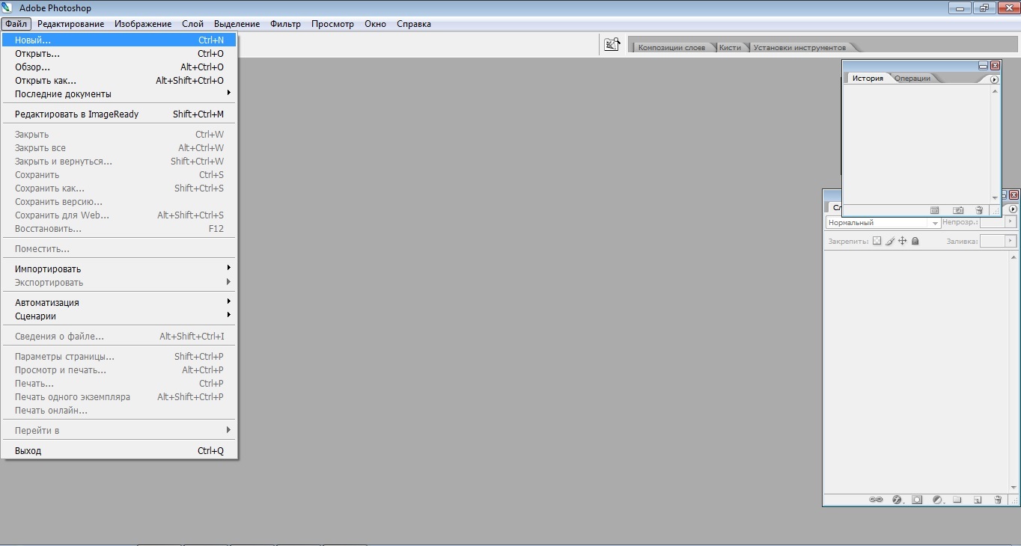Open the Нормальный blend mode dropdown
This screenshot has height=546, width=1021.
coord(883,223)
